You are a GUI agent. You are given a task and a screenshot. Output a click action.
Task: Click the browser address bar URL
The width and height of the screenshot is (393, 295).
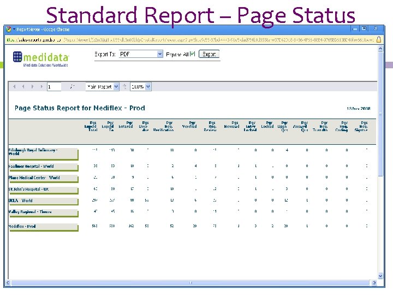190,40
